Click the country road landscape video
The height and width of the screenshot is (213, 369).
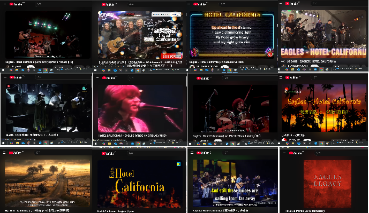(47, 183)
